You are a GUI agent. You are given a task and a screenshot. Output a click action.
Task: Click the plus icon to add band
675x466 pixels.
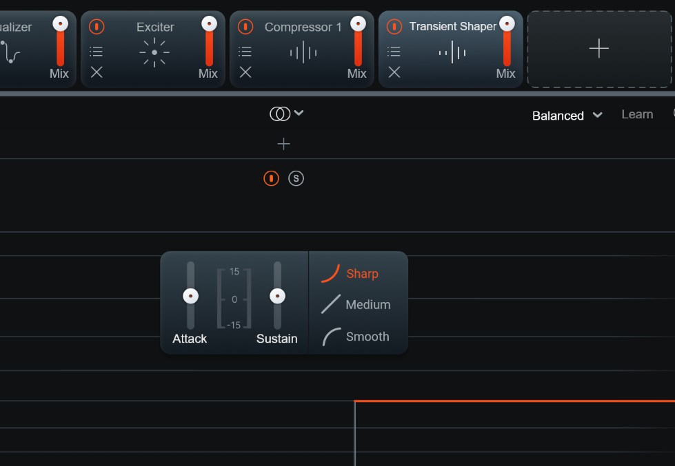283,144
